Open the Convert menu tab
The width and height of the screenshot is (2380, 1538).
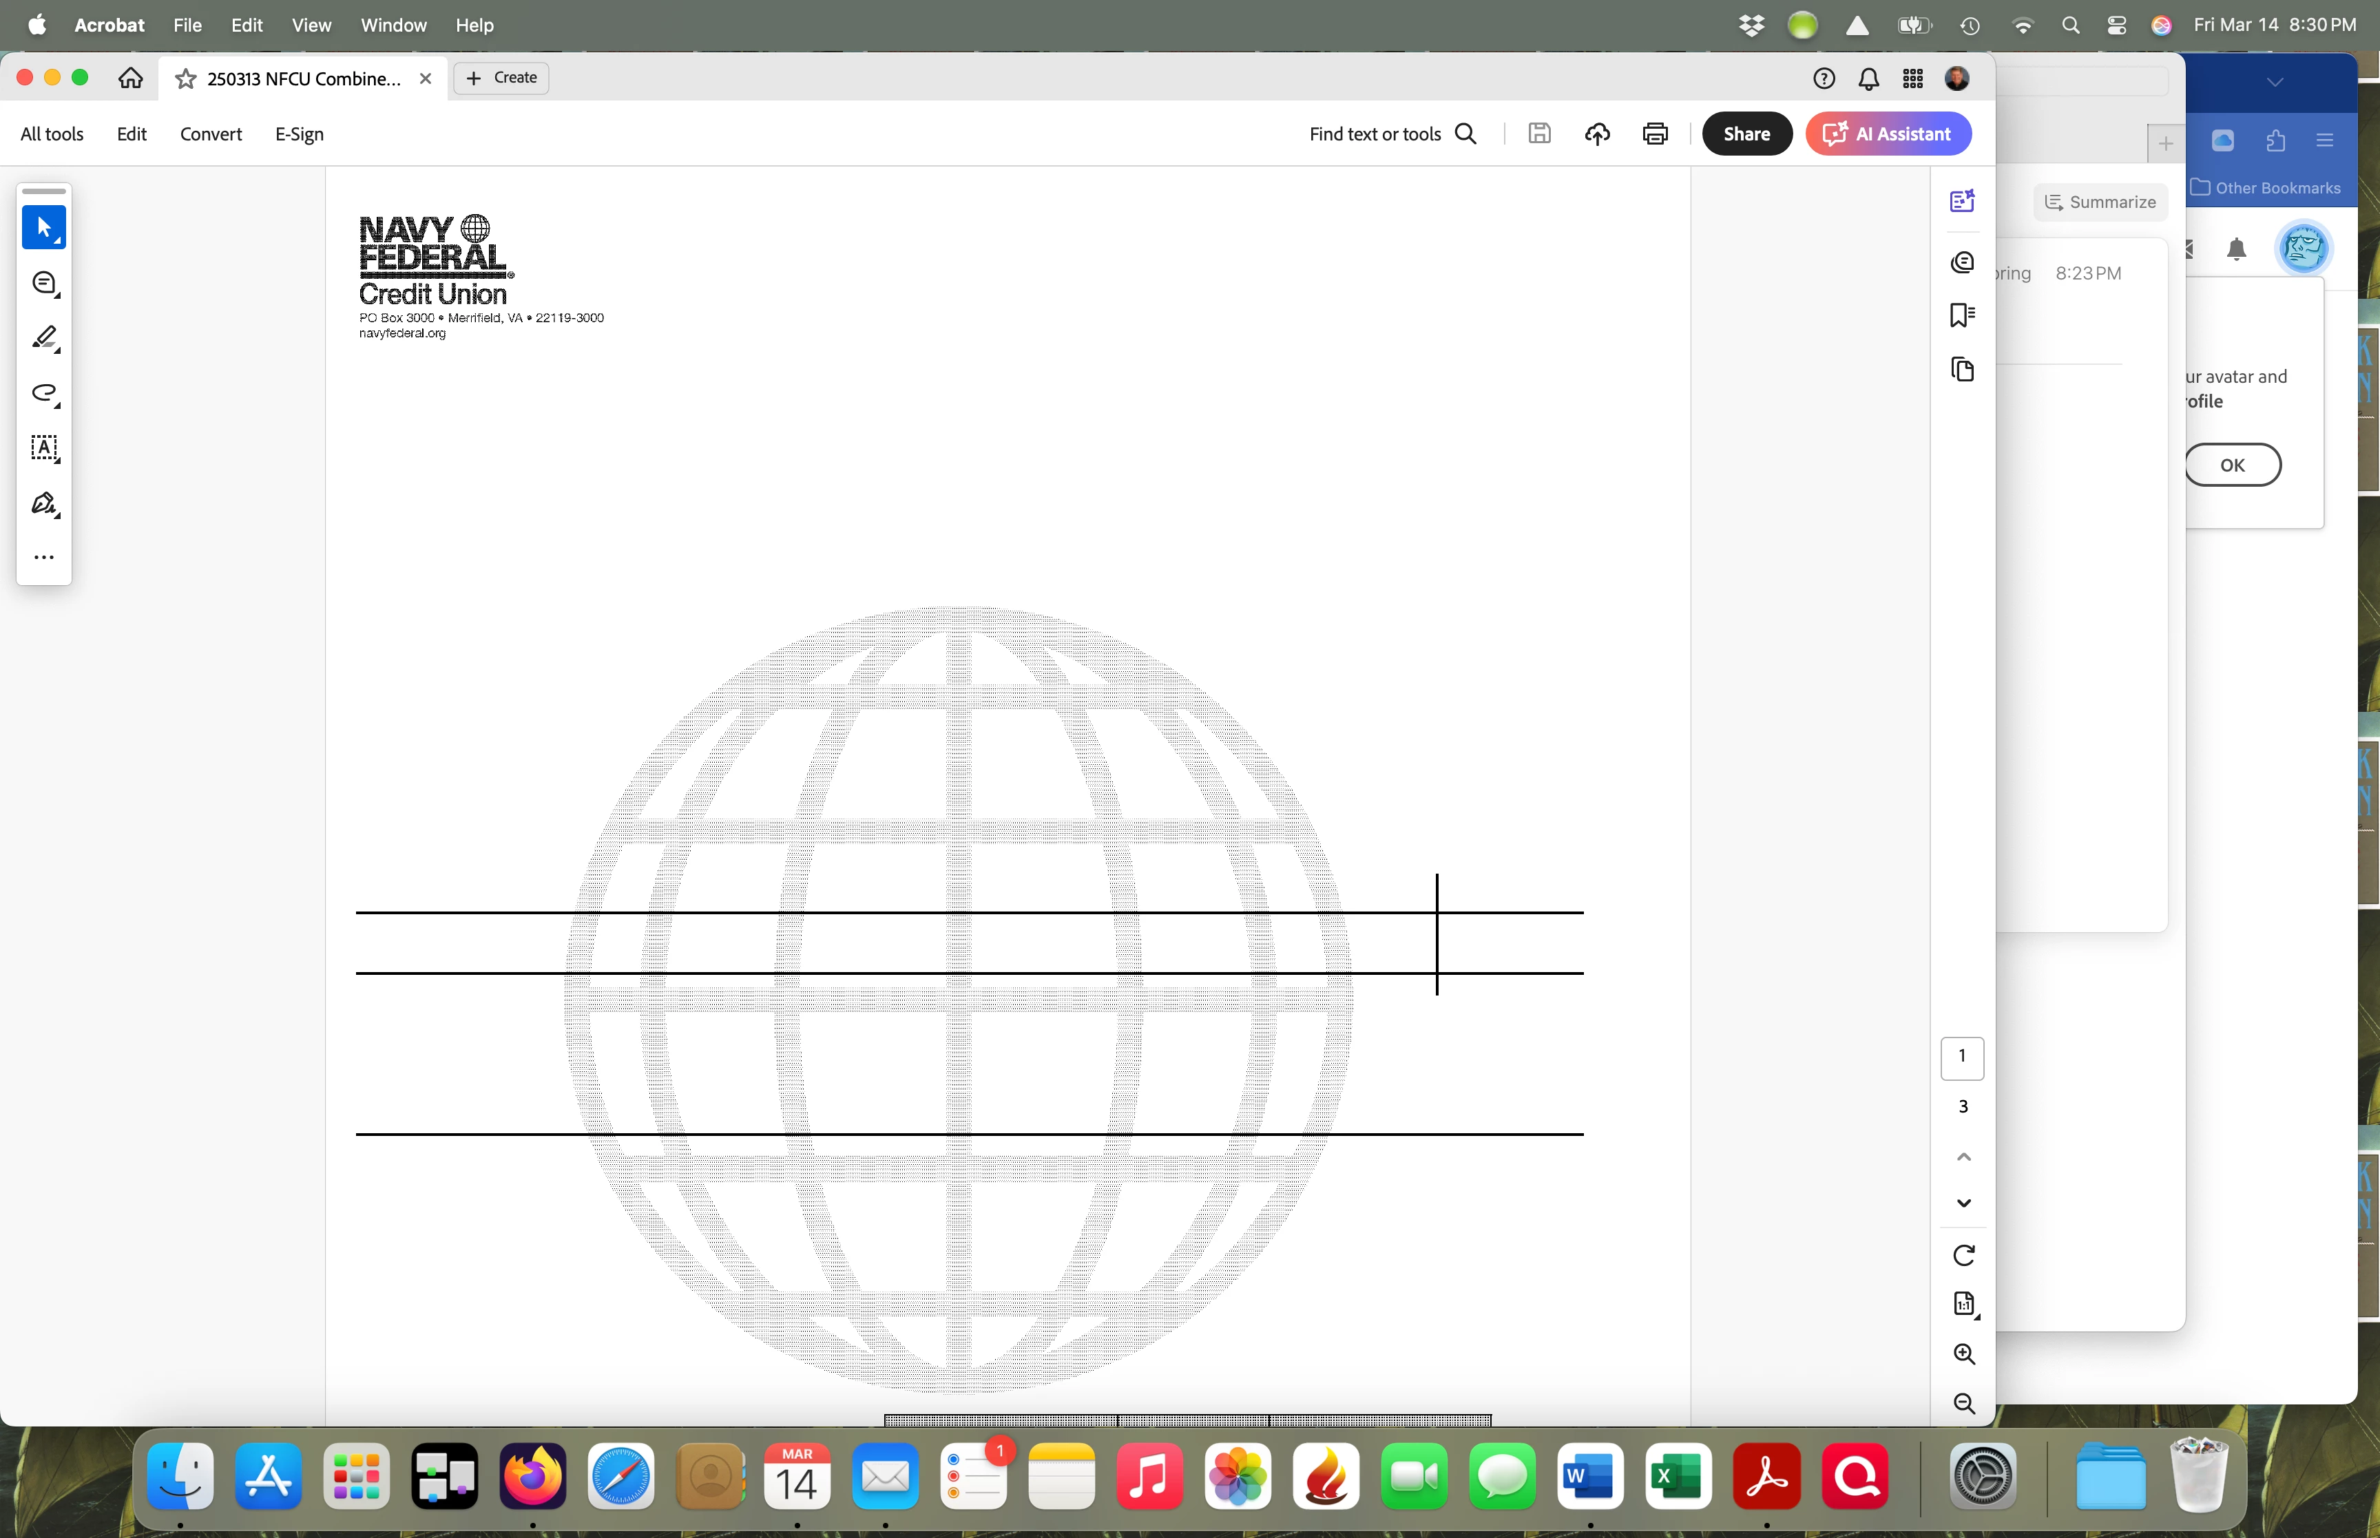(211, 134)
